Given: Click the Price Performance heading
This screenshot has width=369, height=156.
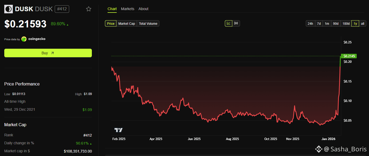Looking at the screenshot, I should [22, 84].
